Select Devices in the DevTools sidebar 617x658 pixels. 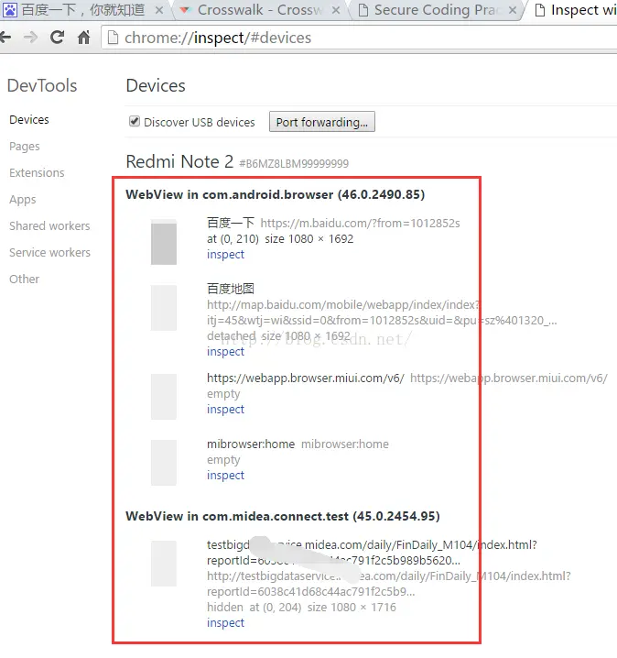coord(29,120)
